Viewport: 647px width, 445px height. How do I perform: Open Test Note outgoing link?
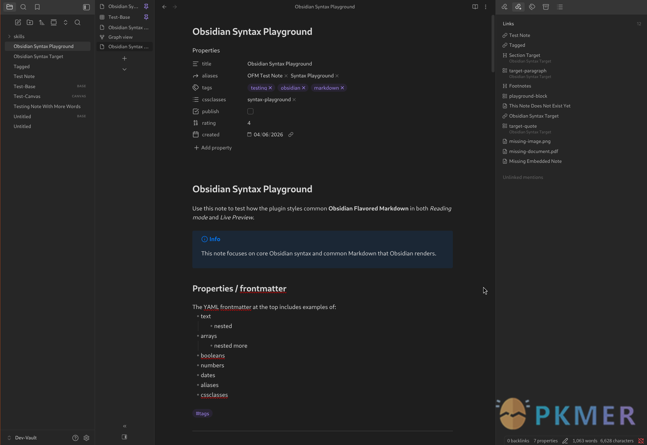pos(520,35)
